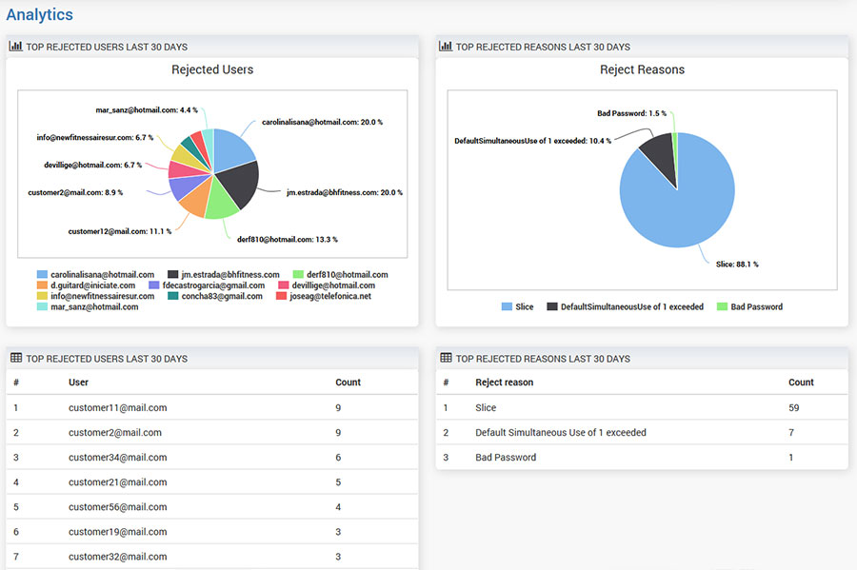Click Count header in rejected reasons table
This screenshot has height=570, width=857.
tap(801, 383)
